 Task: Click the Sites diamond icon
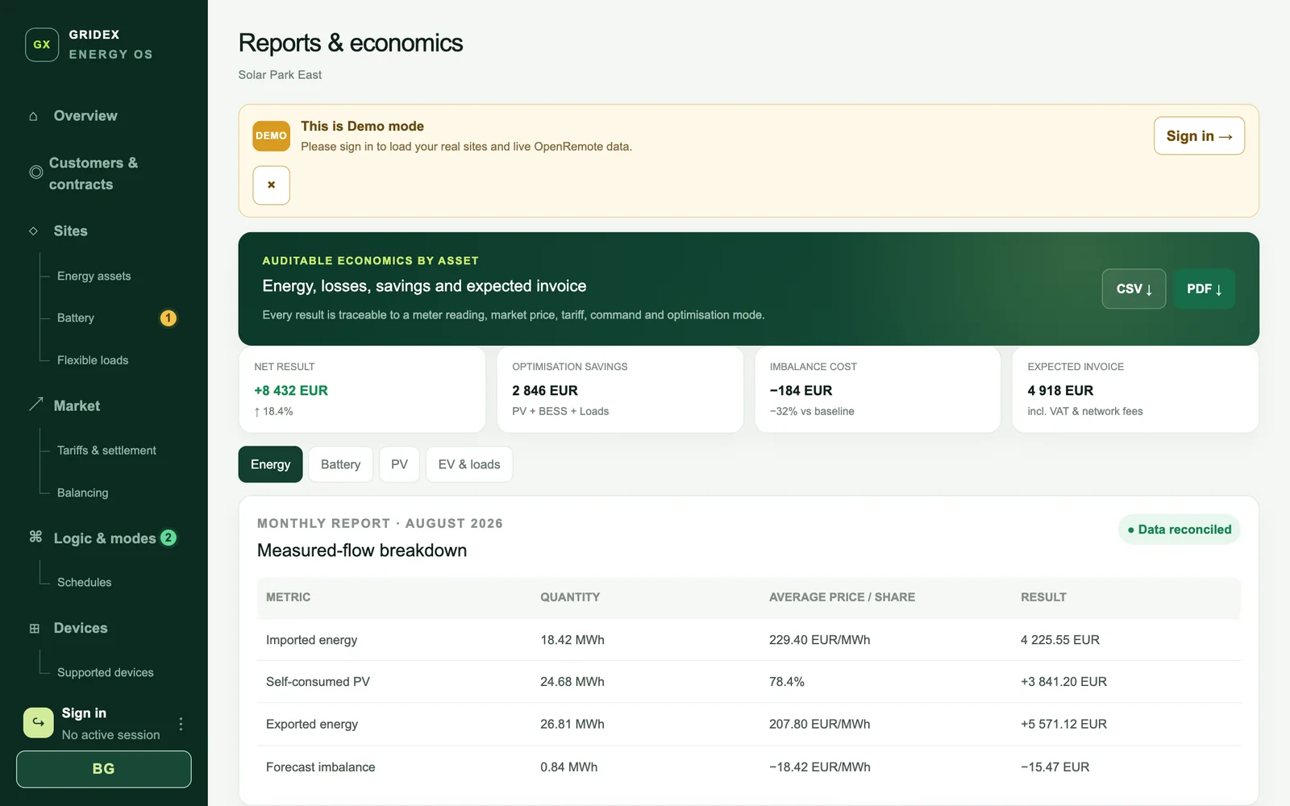click(x=33, y=231)
